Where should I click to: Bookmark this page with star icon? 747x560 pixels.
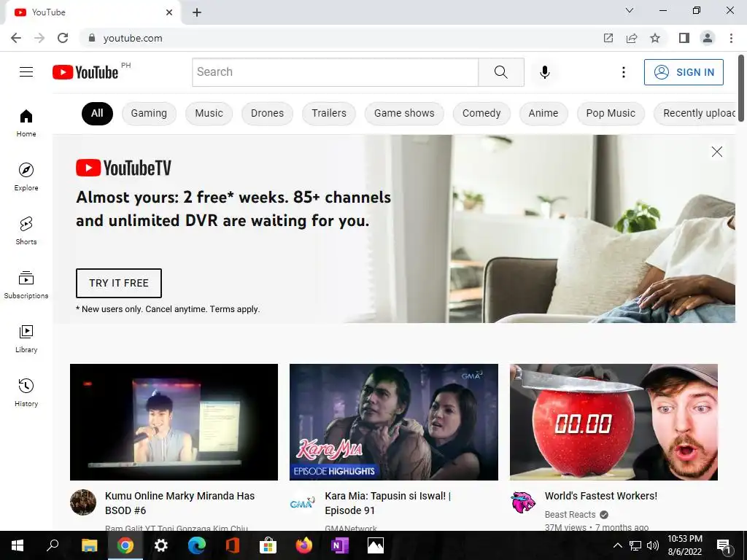coord(655,38)
